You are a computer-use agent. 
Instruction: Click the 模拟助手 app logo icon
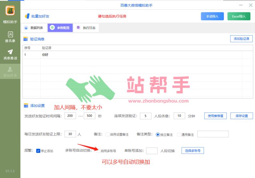tap(10, 10)
